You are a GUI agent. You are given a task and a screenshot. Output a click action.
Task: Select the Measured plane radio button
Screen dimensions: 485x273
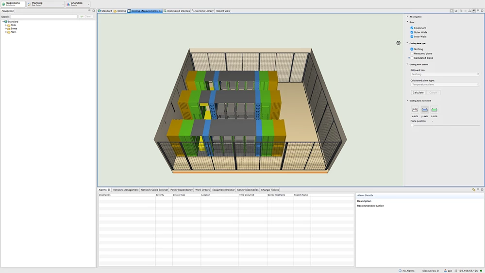[x=412, y=53]
